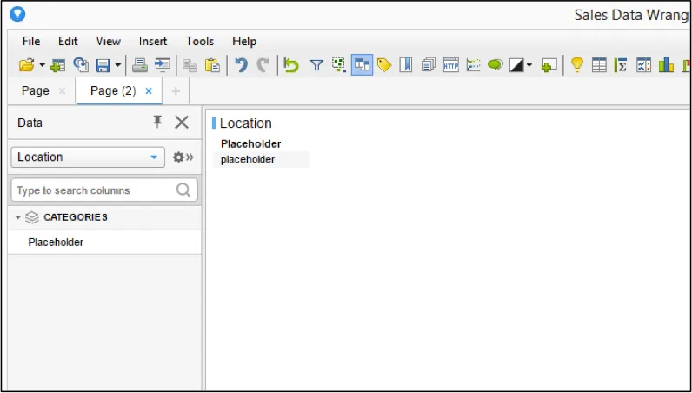Open the save button dropdown arrow
The image size is (692, 393).
(118, 65)
